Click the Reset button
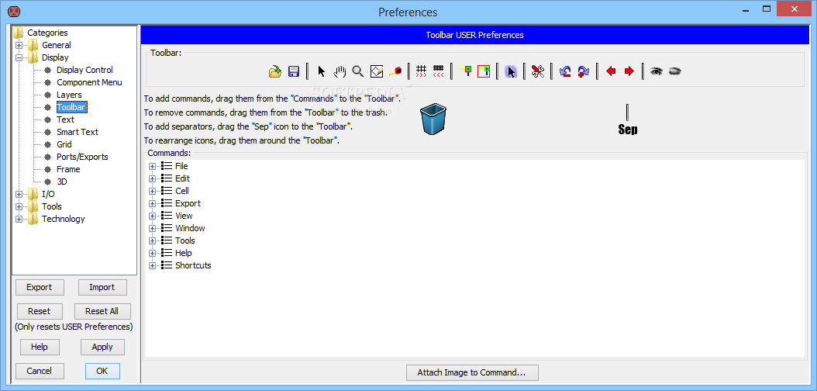This screenshot has width=817, height=391. pyautogui.click(x=40, y=311)
